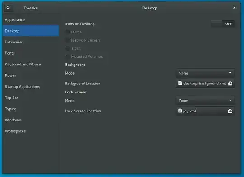Go to the Typing section

point(31,109)
